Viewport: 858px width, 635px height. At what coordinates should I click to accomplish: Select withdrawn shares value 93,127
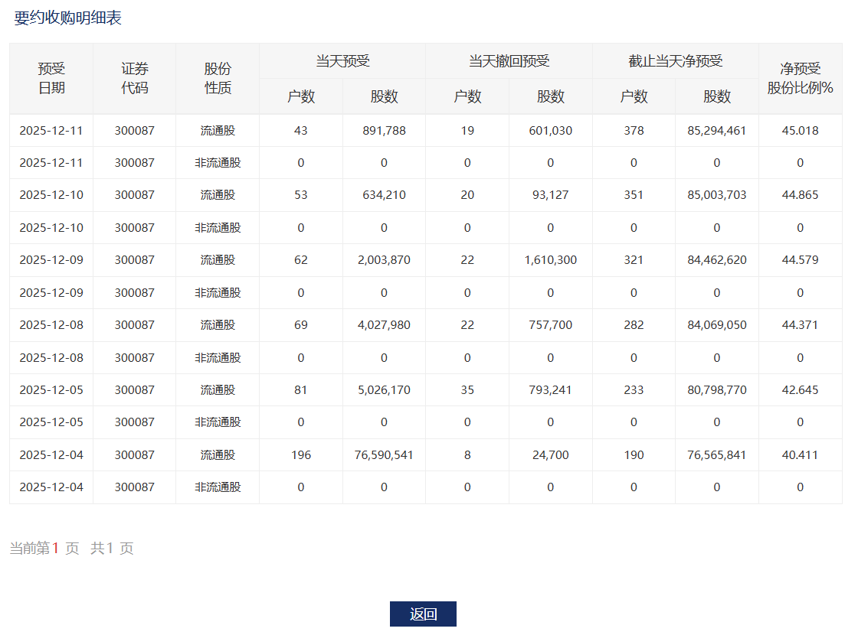point(551,195)
